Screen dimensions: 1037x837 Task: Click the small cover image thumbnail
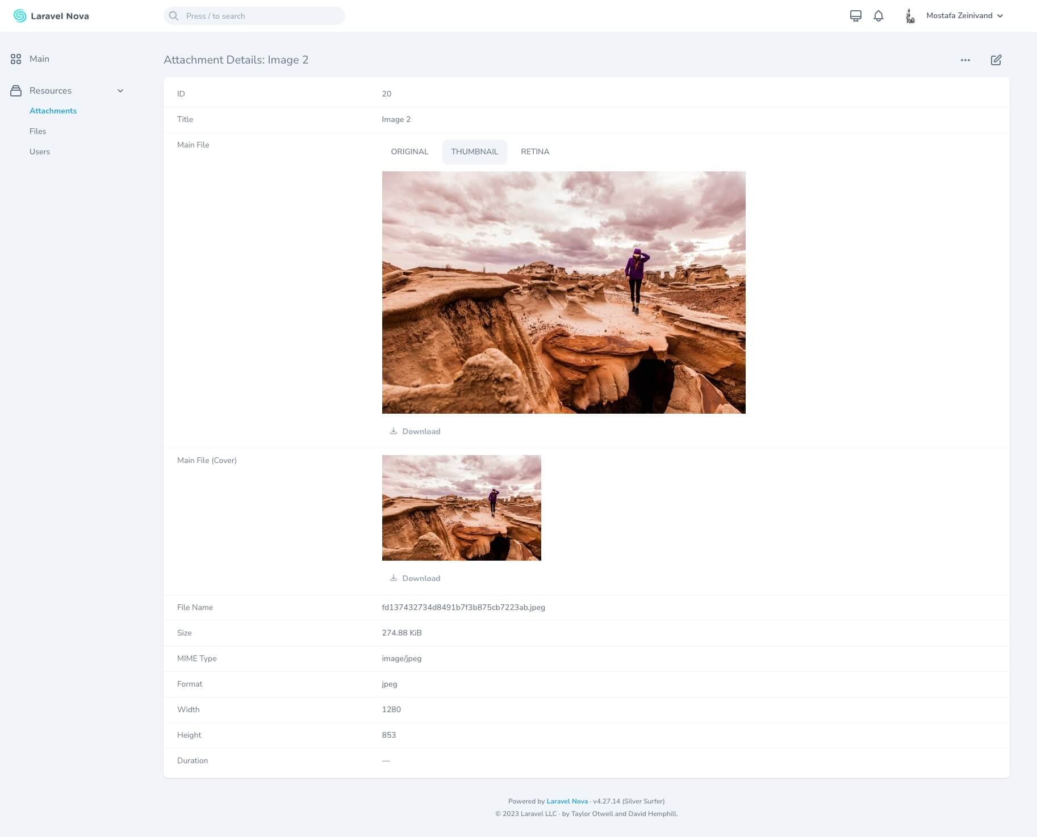(461, 507)
